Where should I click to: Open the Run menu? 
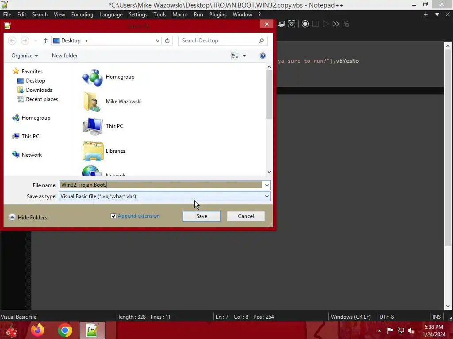pyautogui.click(x=198, y=15)
